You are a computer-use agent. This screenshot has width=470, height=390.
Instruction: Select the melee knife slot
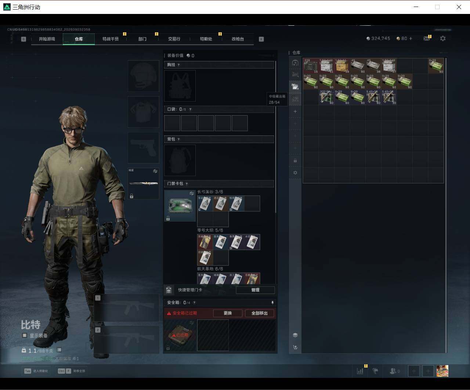pyautogui.click(x=143, y=183)
